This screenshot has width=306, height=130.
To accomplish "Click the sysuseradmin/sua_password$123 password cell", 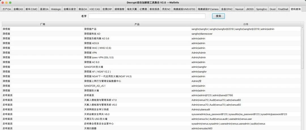I will 246,114.
